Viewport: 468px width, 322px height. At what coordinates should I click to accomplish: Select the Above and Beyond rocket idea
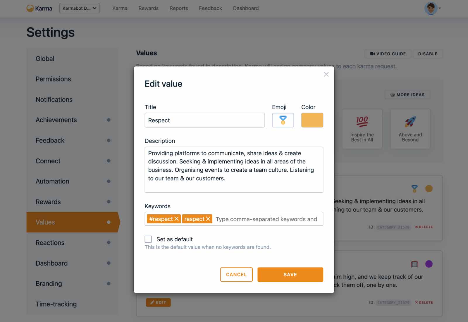[410, 129]
